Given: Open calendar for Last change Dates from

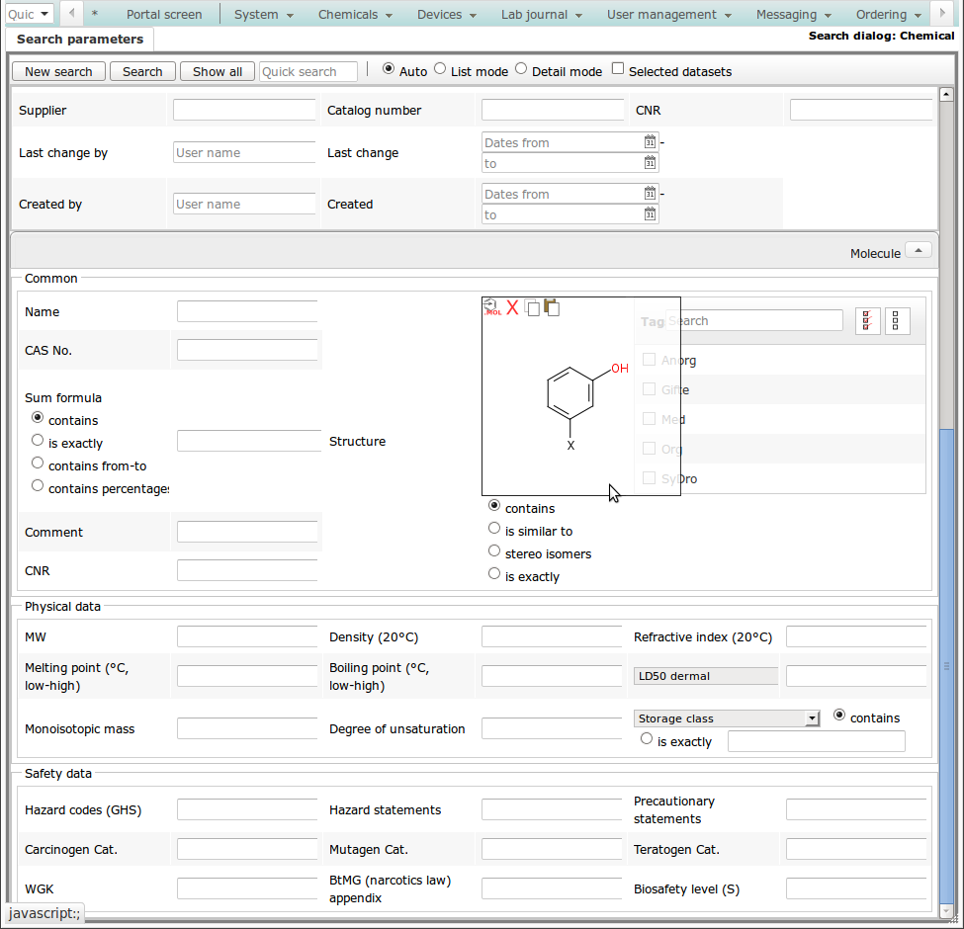Looking at the screenshot, I should pos(650,142).
